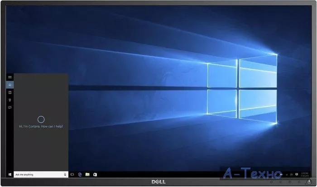Image resolution: width=317 pixels, height=187 pixels.
Task: Click the "Hi, I'm Cortana" greeting text
Action: coord(41,126)
